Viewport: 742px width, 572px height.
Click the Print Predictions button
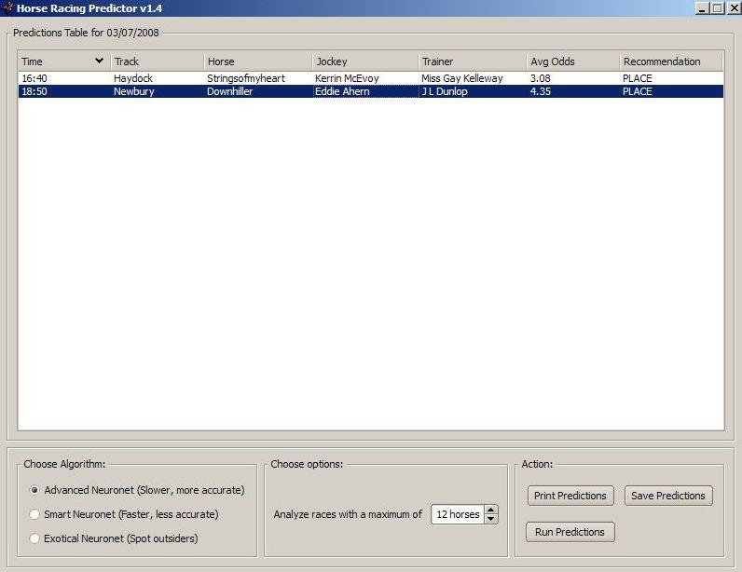570,496
